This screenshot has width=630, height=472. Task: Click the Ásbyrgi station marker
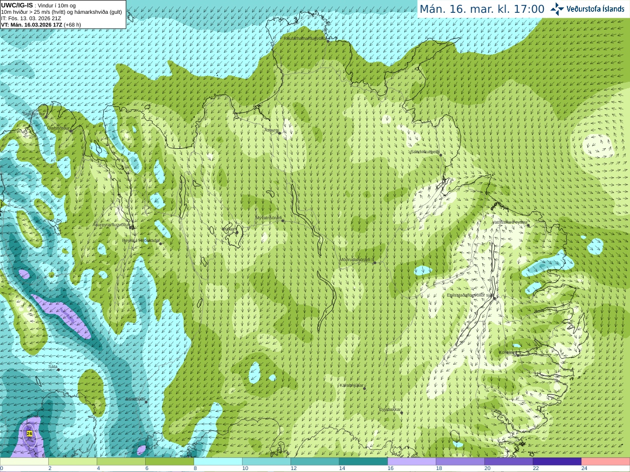coord(280,133)
